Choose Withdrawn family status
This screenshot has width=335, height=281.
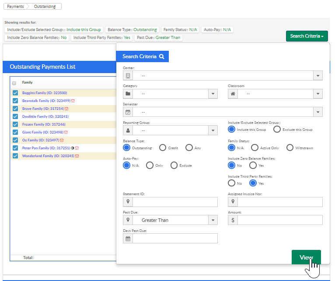click(x=290, y=148)
